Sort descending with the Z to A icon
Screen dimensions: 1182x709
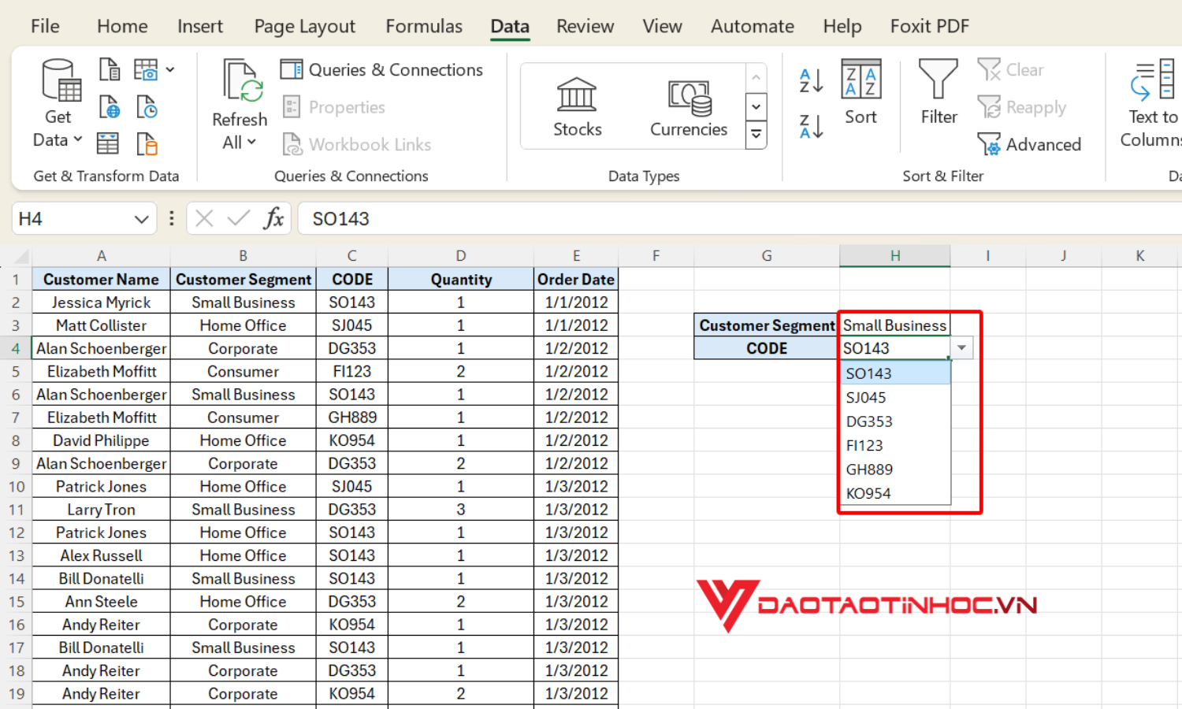click(811, 126)
